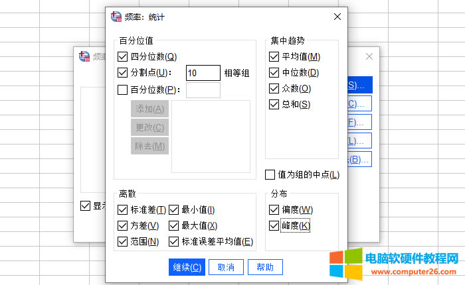Image resolution: width=465 pixels, height=285 pixels.
Task: Click the 除去(M) remove button
Action: (x=149, y=146)
